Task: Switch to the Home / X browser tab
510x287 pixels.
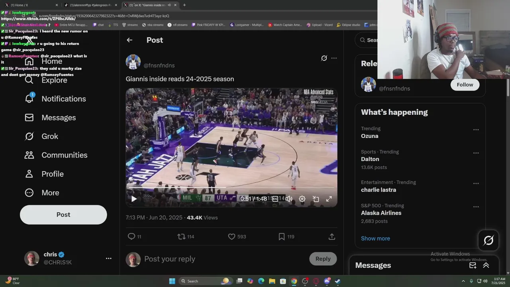Action: [31, 5]
